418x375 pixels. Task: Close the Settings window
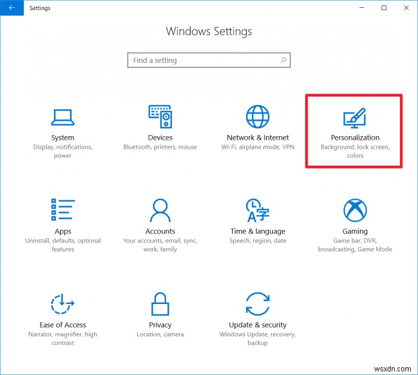(x=406, y=8)
